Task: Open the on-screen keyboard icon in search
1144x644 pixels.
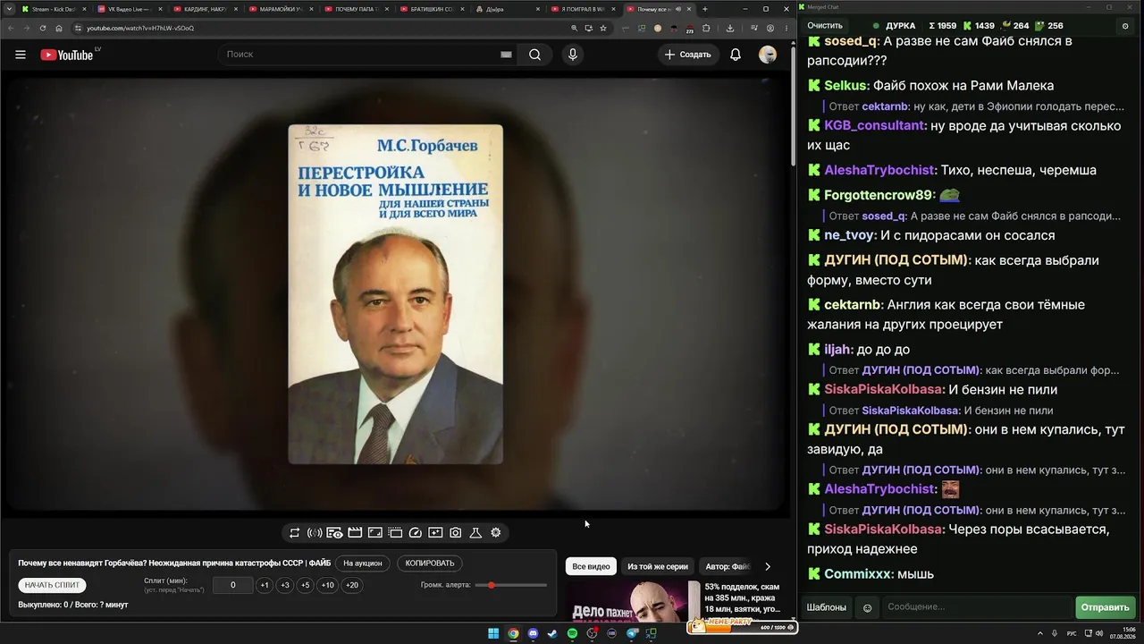Action: pyautogui.click(x=506, y=55)
